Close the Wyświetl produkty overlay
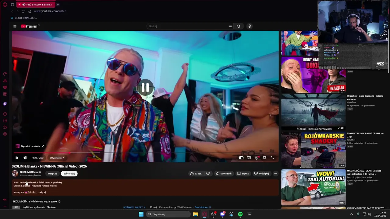This screenshot has height=219, width=390. coord(43,146)
